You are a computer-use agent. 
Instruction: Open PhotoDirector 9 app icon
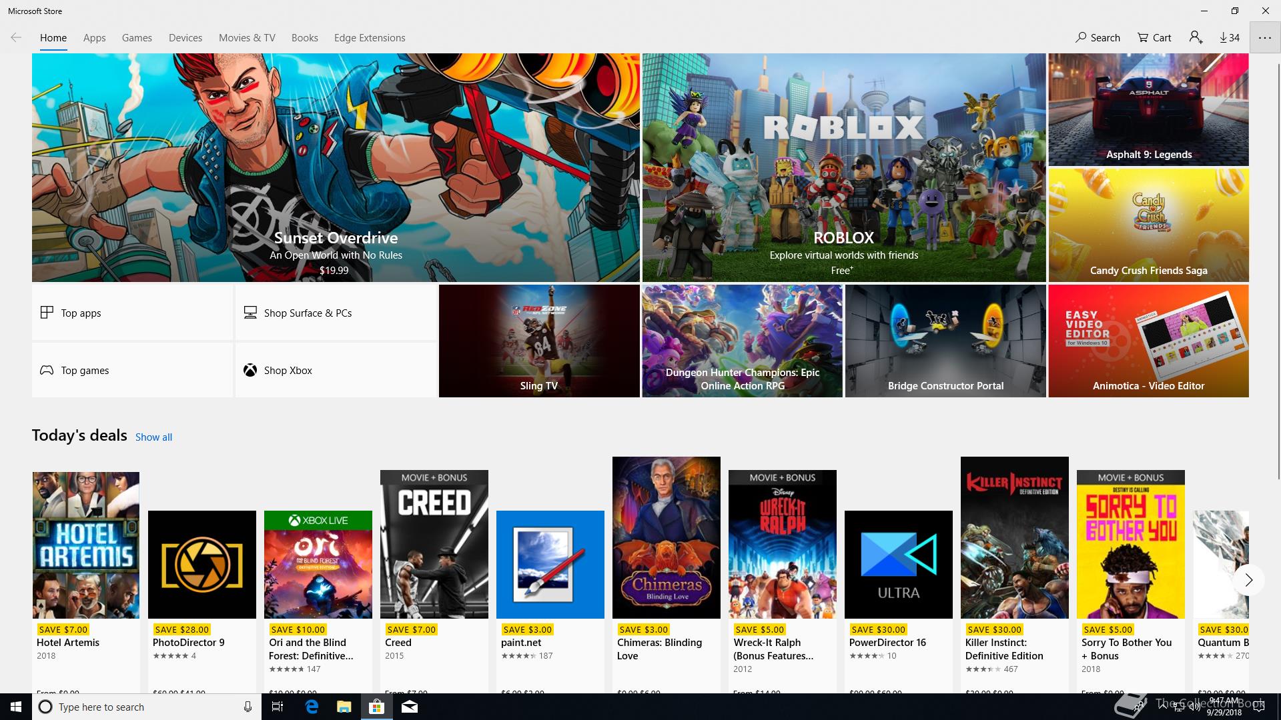pos(202,564)
